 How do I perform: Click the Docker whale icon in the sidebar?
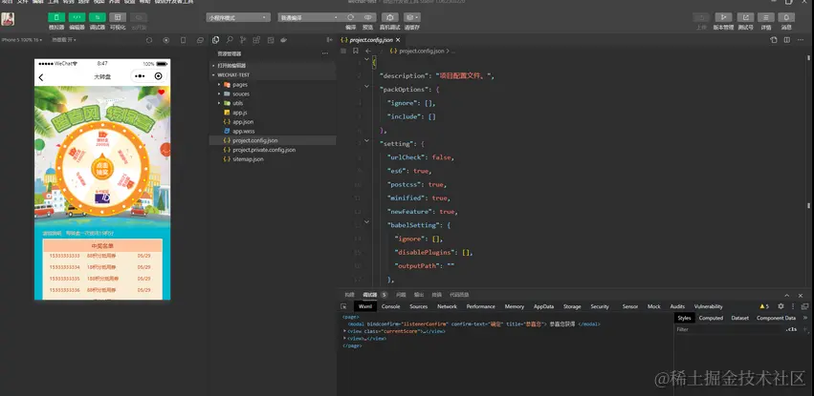[283, 40]
